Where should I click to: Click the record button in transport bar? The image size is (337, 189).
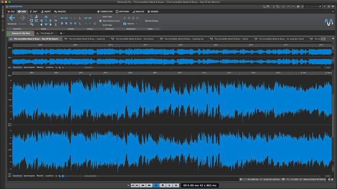coord(176,185)
